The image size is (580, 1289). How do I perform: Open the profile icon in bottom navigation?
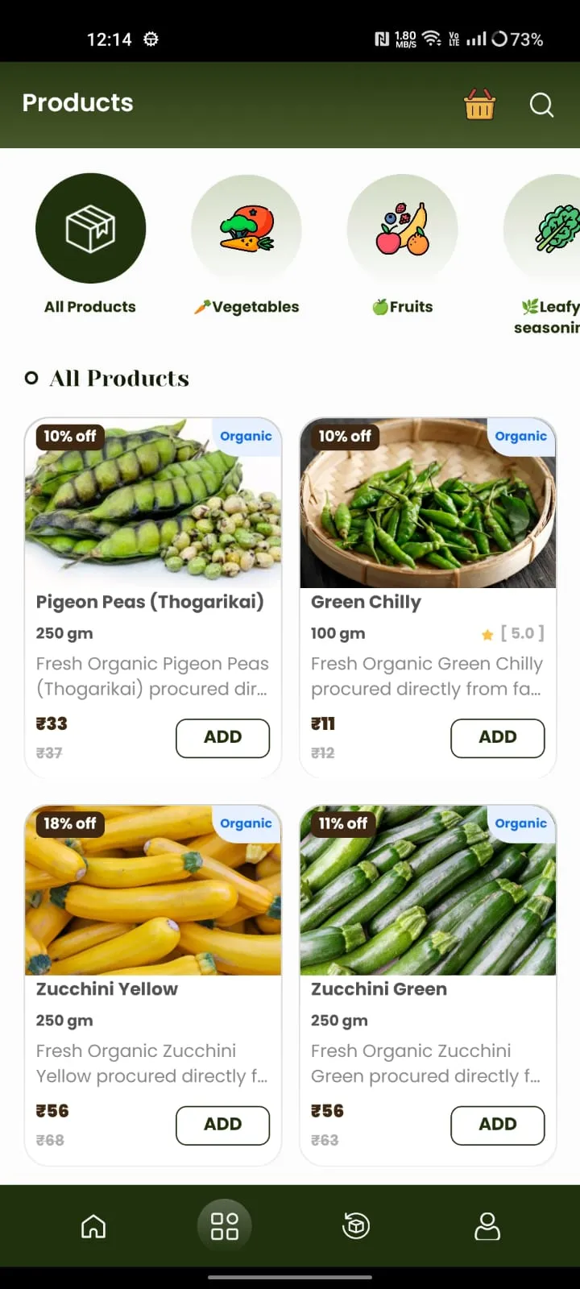click(487, 1226)
